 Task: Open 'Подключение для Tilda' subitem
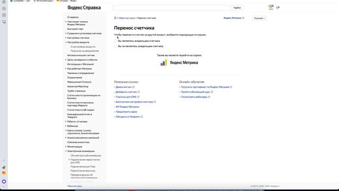click(83, 167)
